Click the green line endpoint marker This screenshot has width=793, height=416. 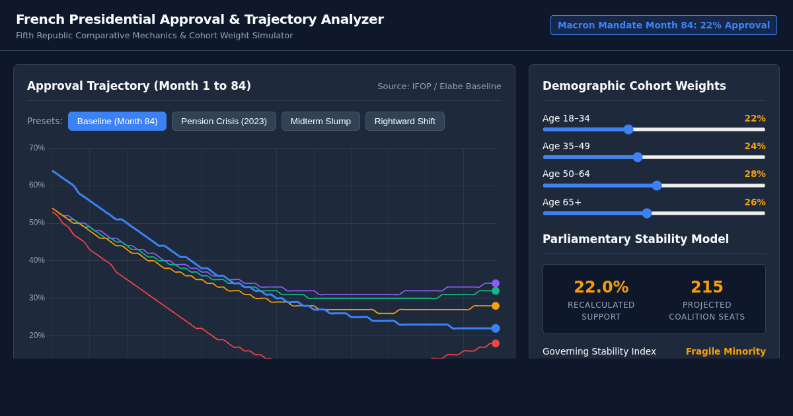pos(496,291)
